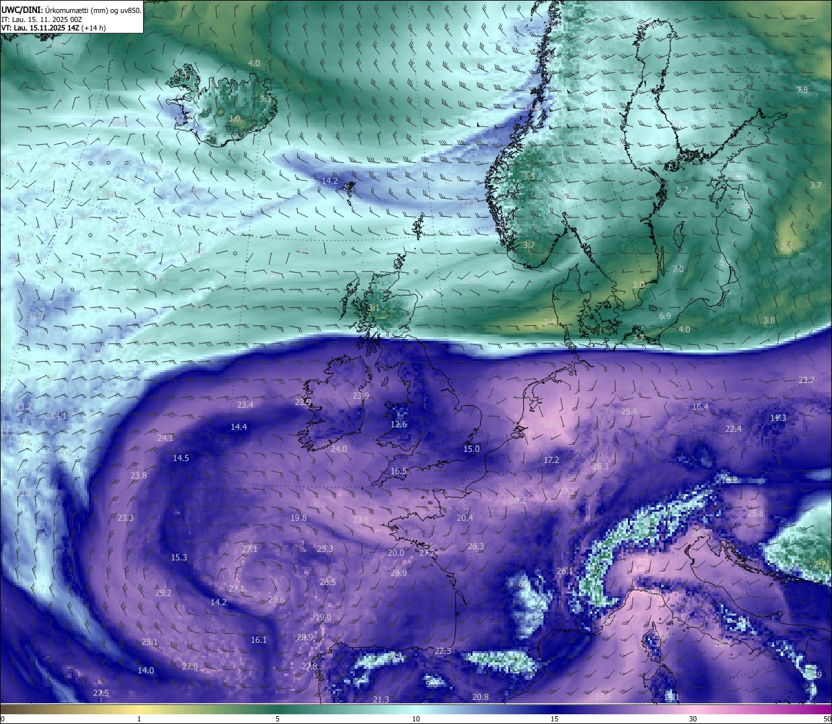Click the 26.1 value over southeast France
This screenshot has height=724, width=832.
(x=565, y=571)
